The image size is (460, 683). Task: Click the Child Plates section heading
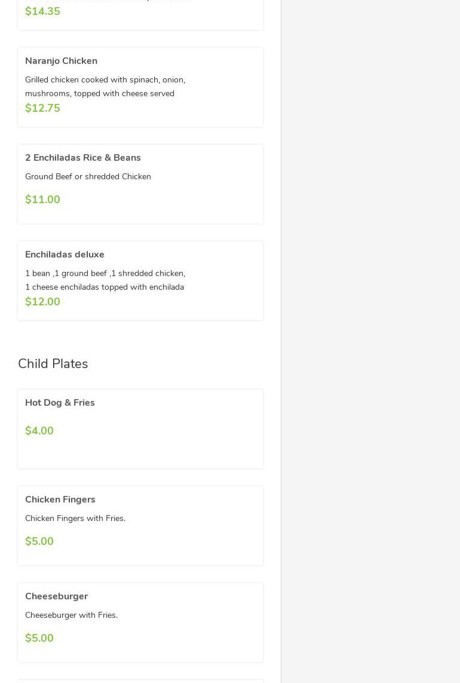[53, 364]
